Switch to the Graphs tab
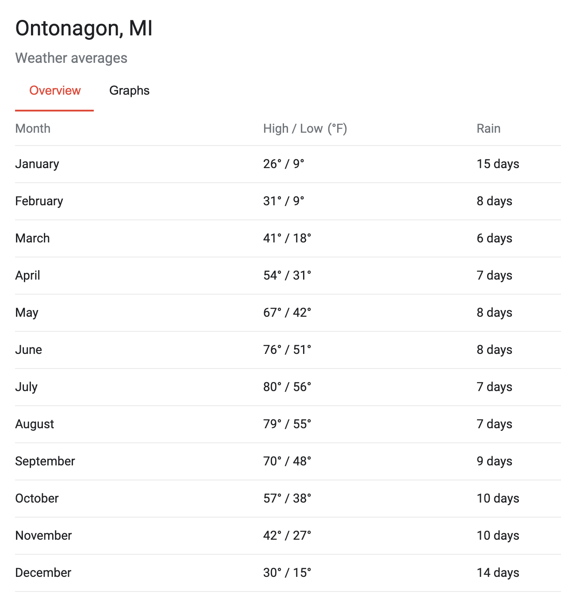561x599 pixels. click(129, 91)
